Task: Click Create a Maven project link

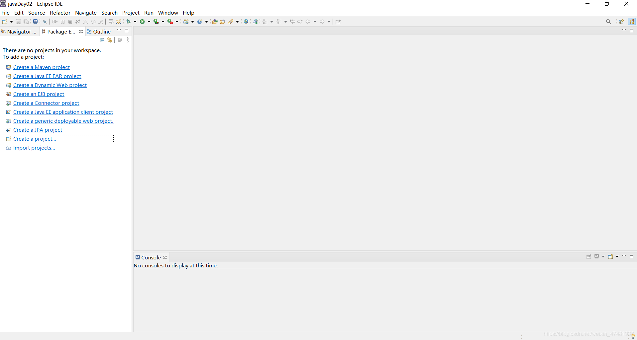Action: point(42,67)
